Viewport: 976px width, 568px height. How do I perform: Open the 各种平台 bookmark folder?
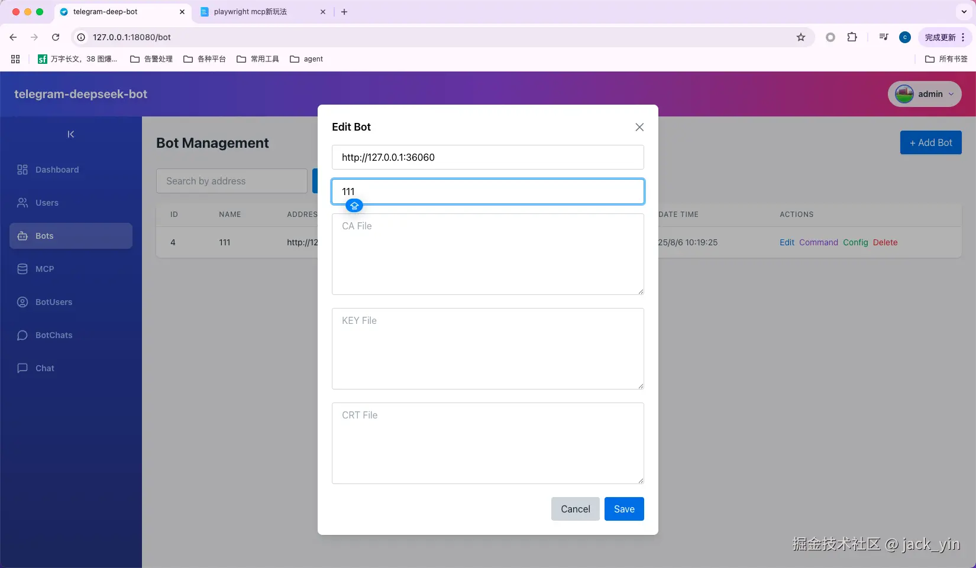coord(205,59)
